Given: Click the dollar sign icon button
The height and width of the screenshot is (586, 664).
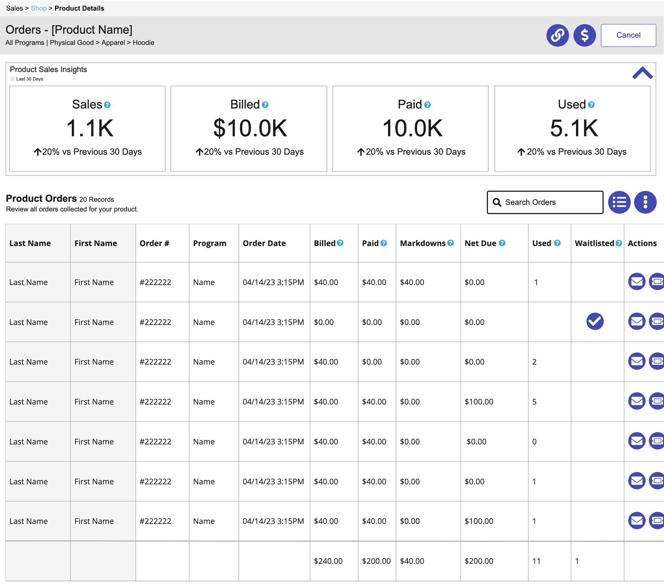Looking at the screenshot, I should click(x=584, y=35).
